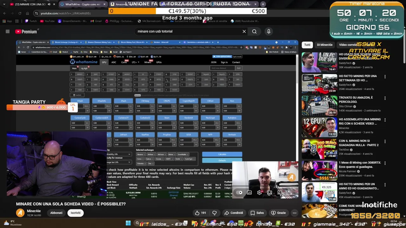Open the YouTube hamburger guide menu
406x228 pixels.
(x=8, y=31)
